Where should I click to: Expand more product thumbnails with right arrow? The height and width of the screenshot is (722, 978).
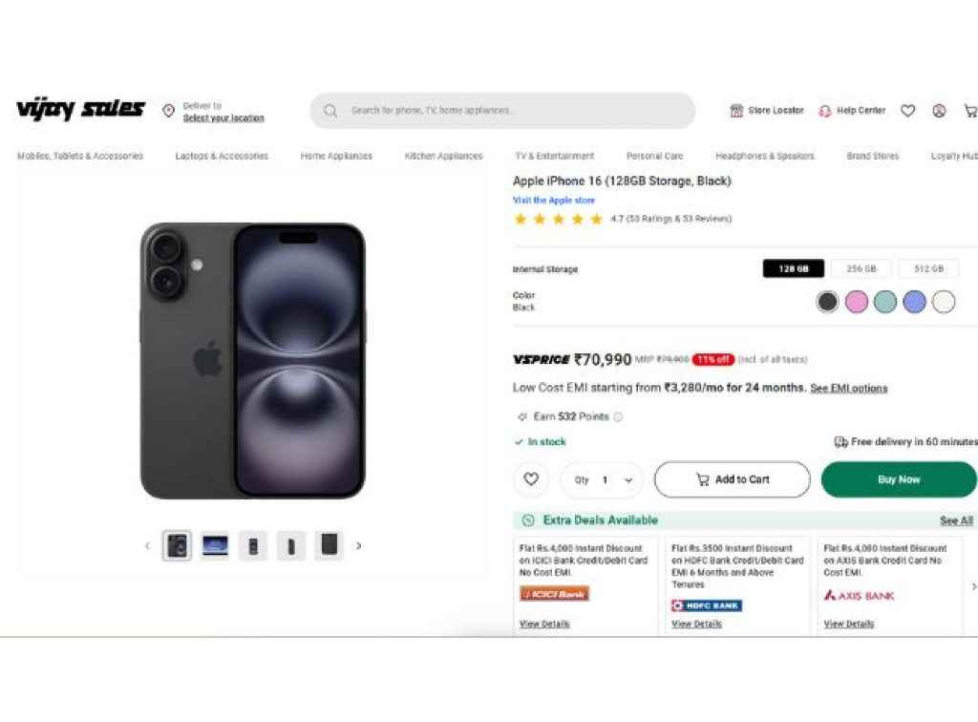pos(359,544)
